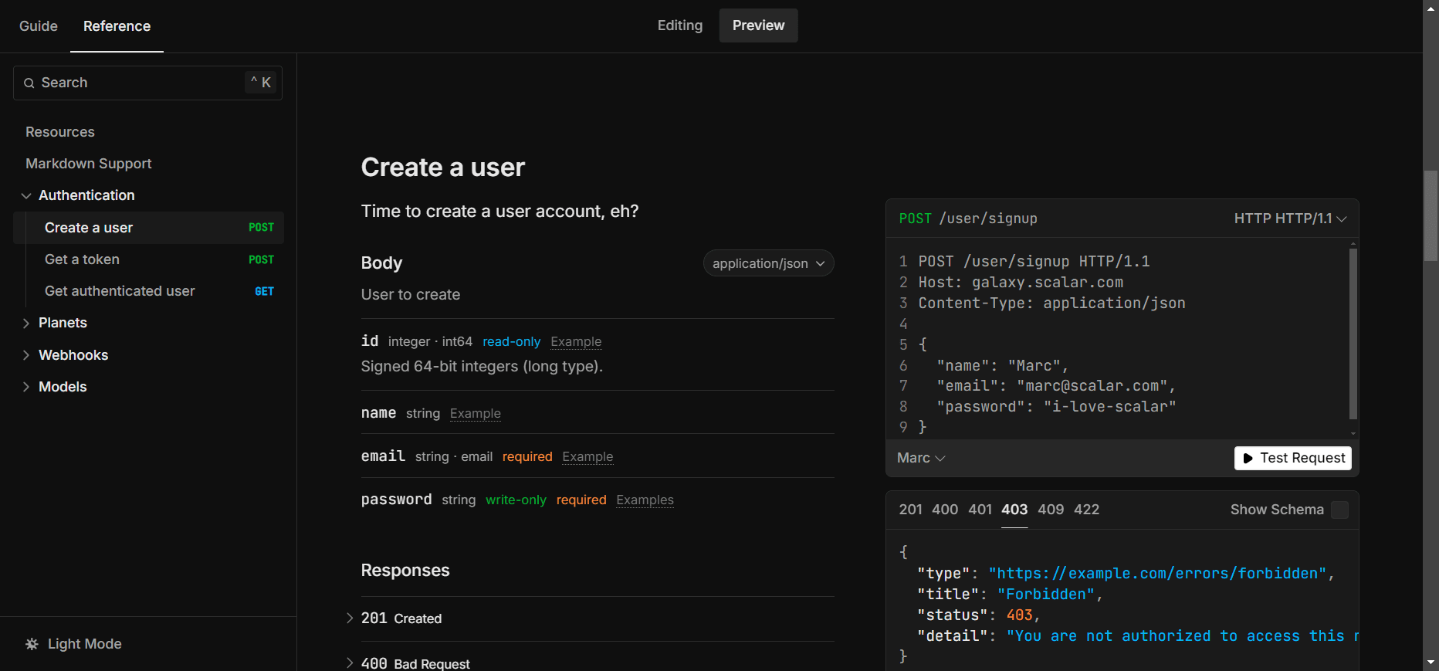The image size is (1439, 671).
Task: Open the Get a token endpoint
Action: [149, 259]
